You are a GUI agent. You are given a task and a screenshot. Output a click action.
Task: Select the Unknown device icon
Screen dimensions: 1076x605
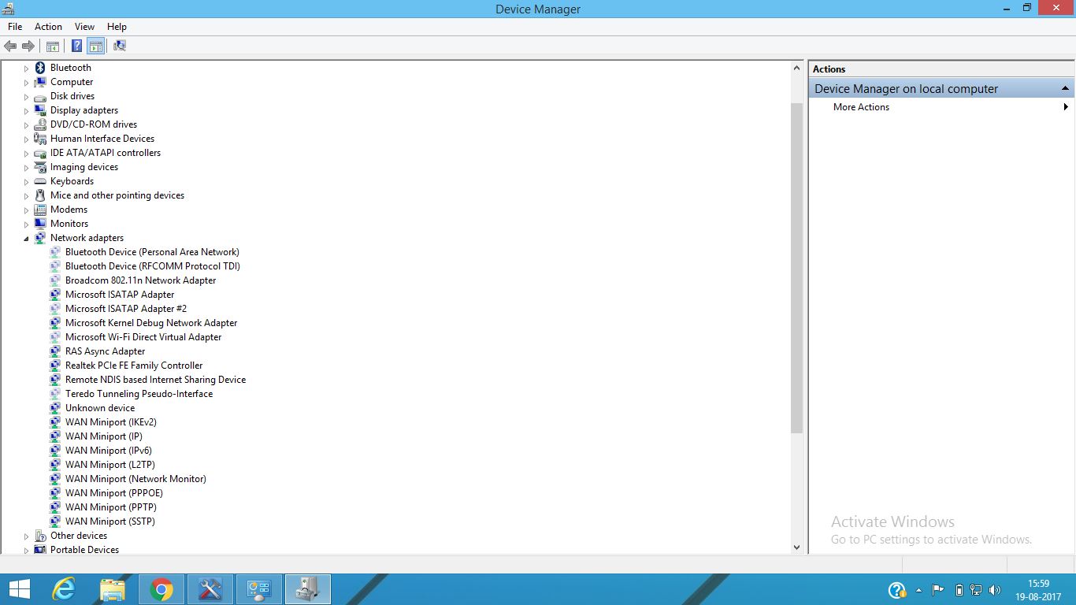(x=55, y=408)
